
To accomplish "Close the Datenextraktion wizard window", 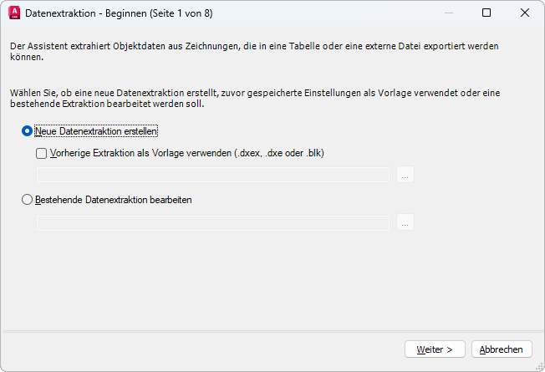I will [x=524, y=13].
